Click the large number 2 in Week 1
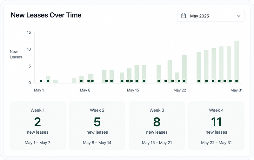The width and height of the screenshot is (254, 160). click(x=37, y=122)
